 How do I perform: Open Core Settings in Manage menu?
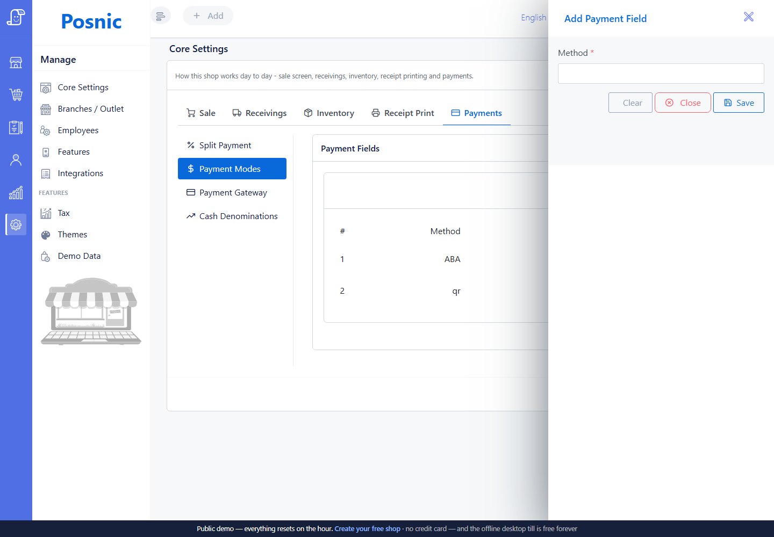click(83, 87)
